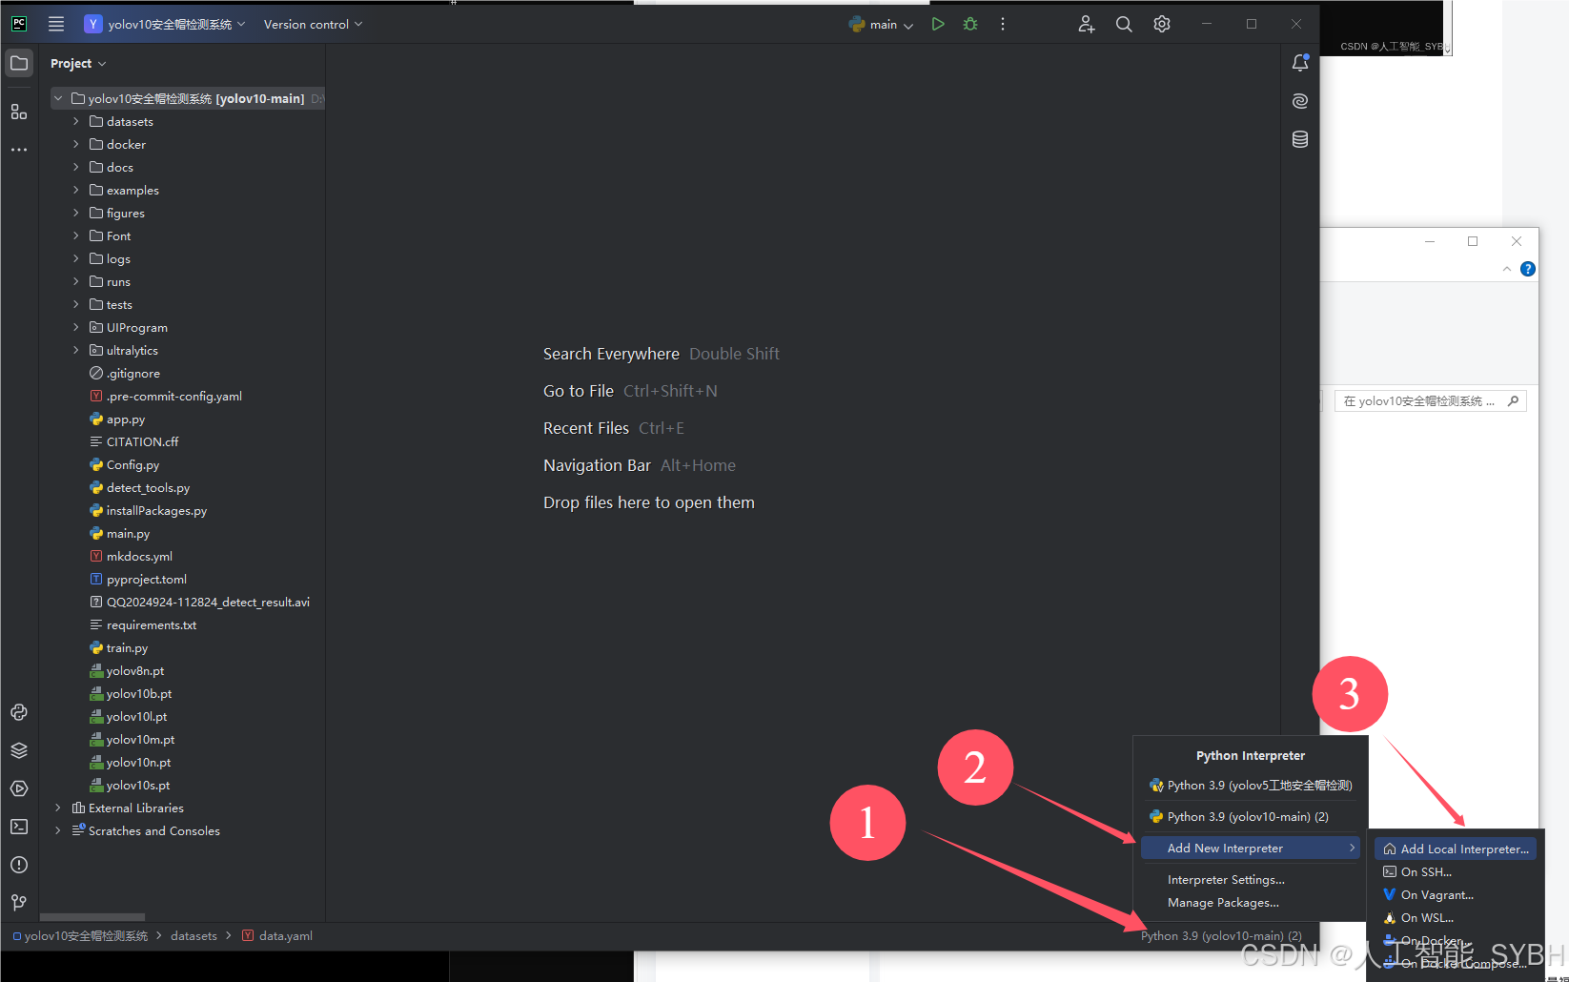Screen dimensions: 1569x982
Task: Open the Database tool window icon
Action: click(1299, 139)
